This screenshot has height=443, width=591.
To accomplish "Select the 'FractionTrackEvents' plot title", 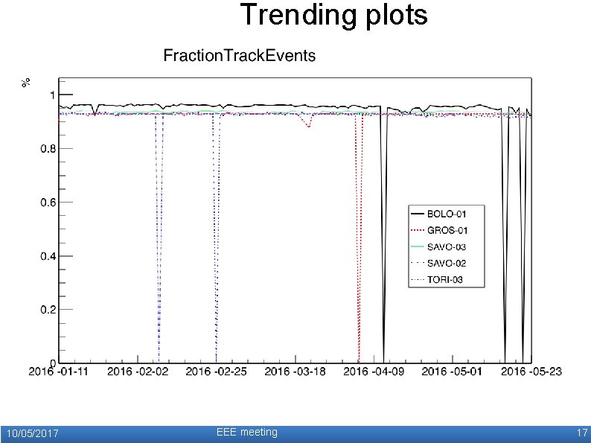I will click(240, 56).
